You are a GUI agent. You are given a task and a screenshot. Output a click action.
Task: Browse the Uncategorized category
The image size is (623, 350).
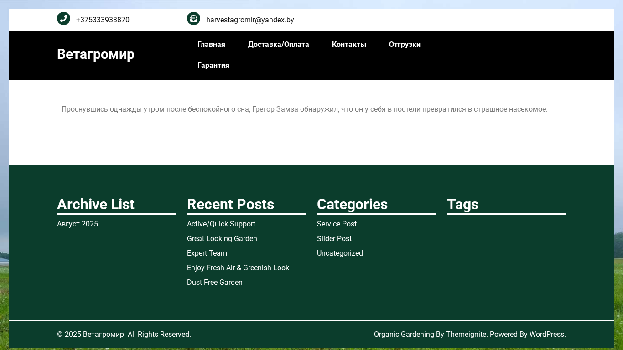click(340, 253)
